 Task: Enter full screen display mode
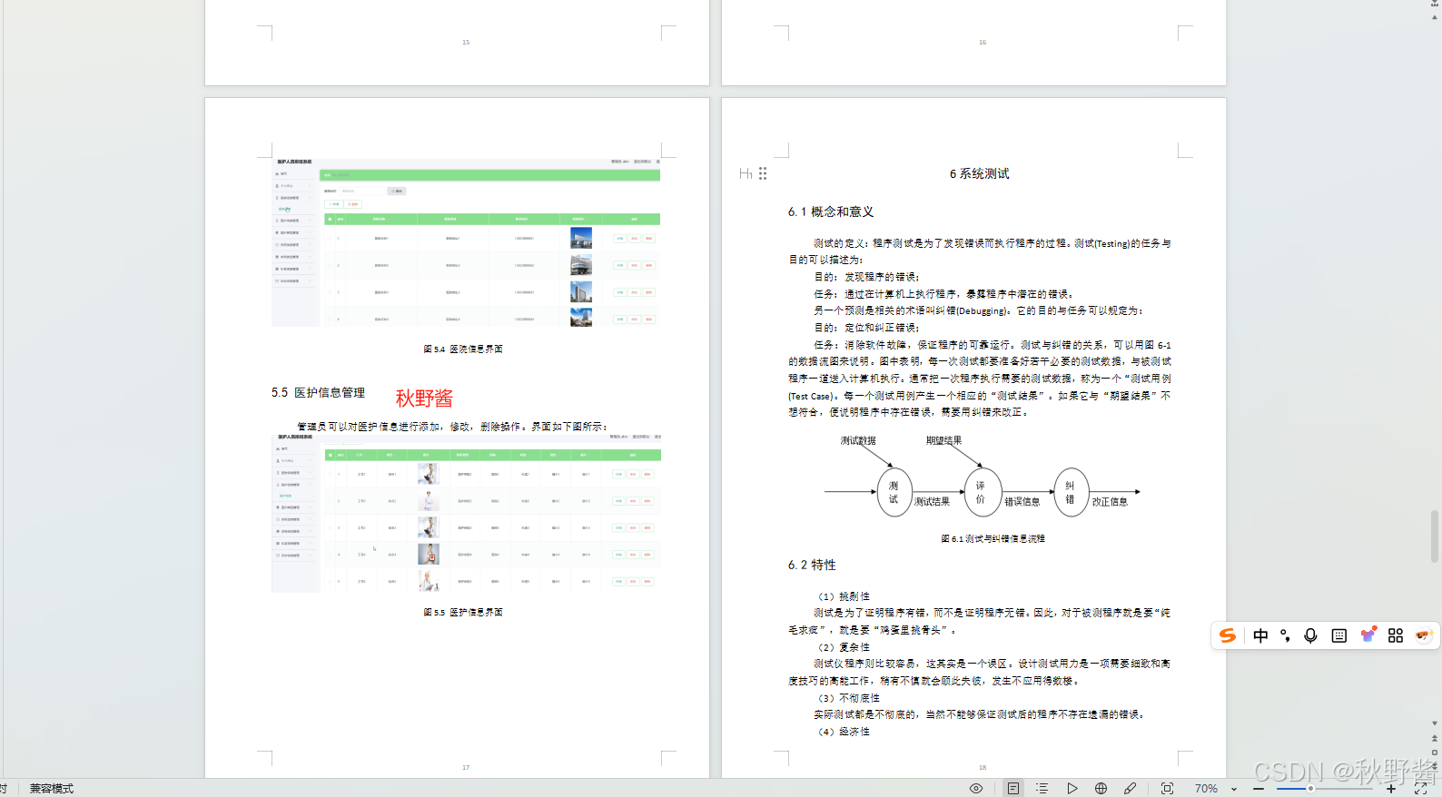click(1420, 789)
